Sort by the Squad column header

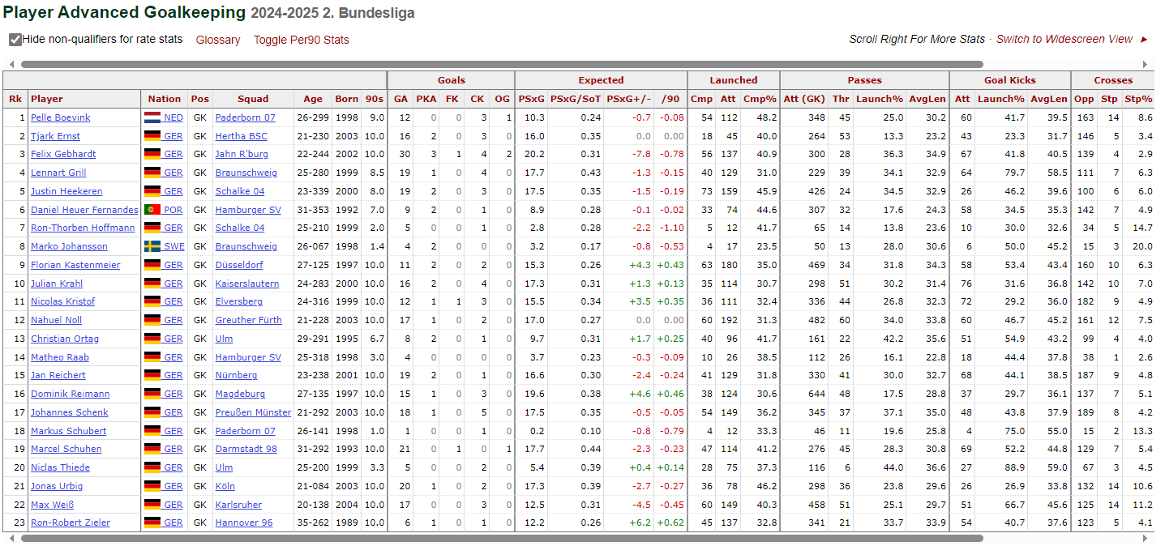[x=253, y=99]
